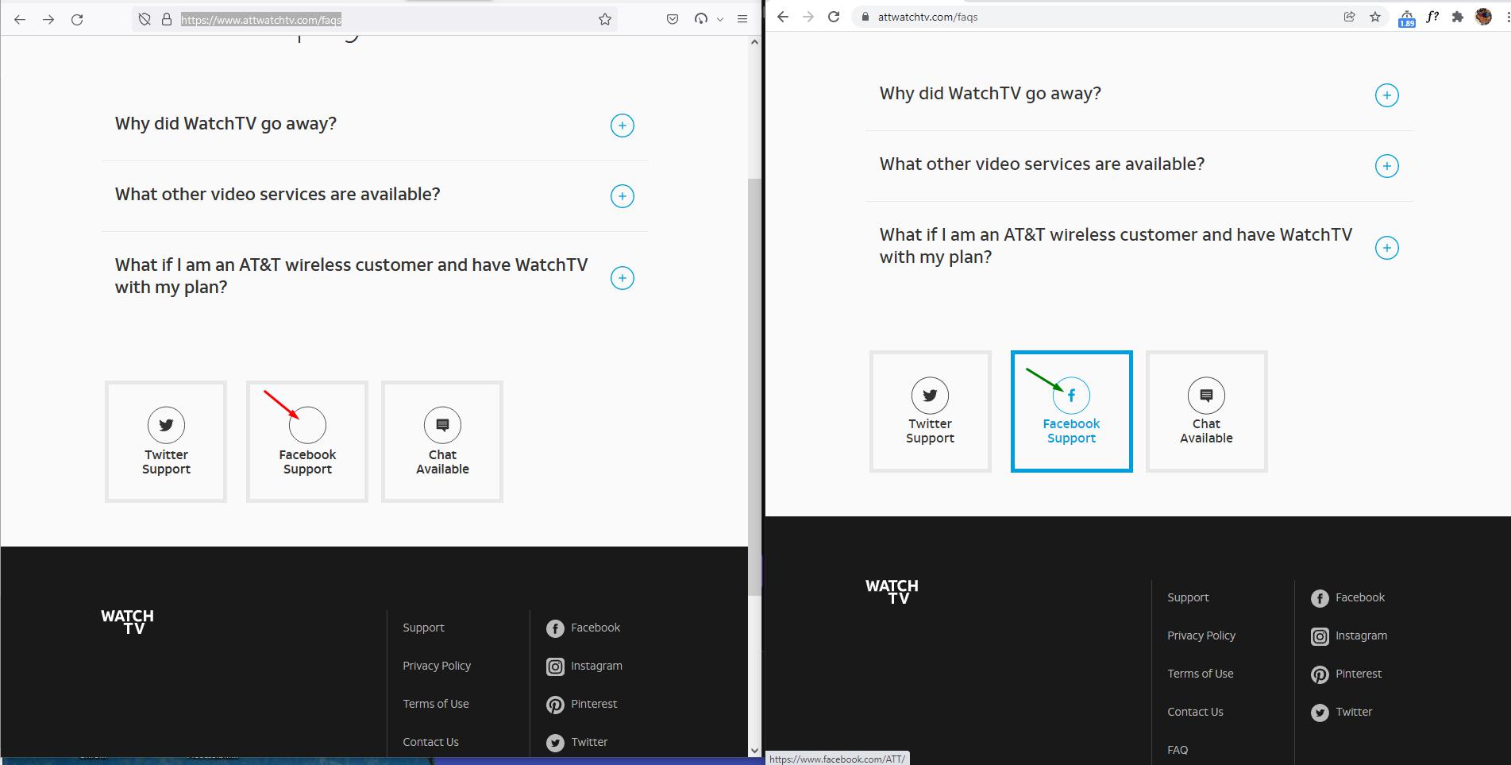The height and width of the screenshot is (765, 1511).
Task: Open dropdown arrow next to Firefox extension icon
Action: pyautogui.click(x=720, y=19)
